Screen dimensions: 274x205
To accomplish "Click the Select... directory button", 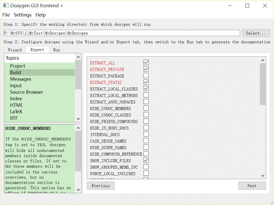I will point(256,33).
